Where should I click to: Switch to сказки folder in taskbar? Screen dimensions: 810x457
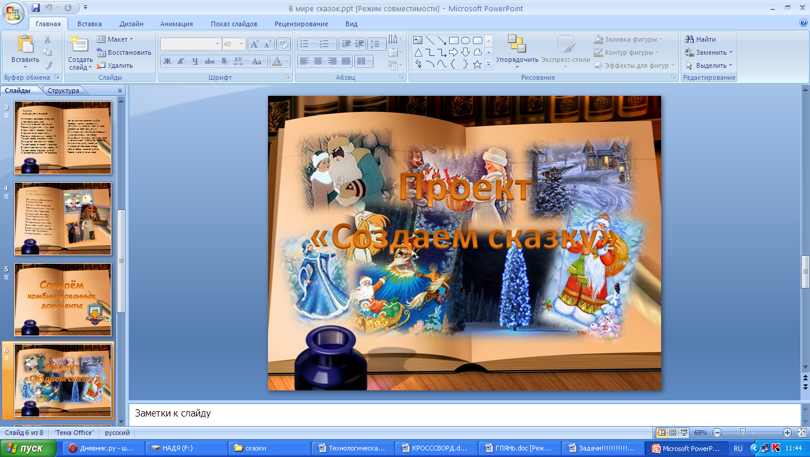tap(269, 448)
